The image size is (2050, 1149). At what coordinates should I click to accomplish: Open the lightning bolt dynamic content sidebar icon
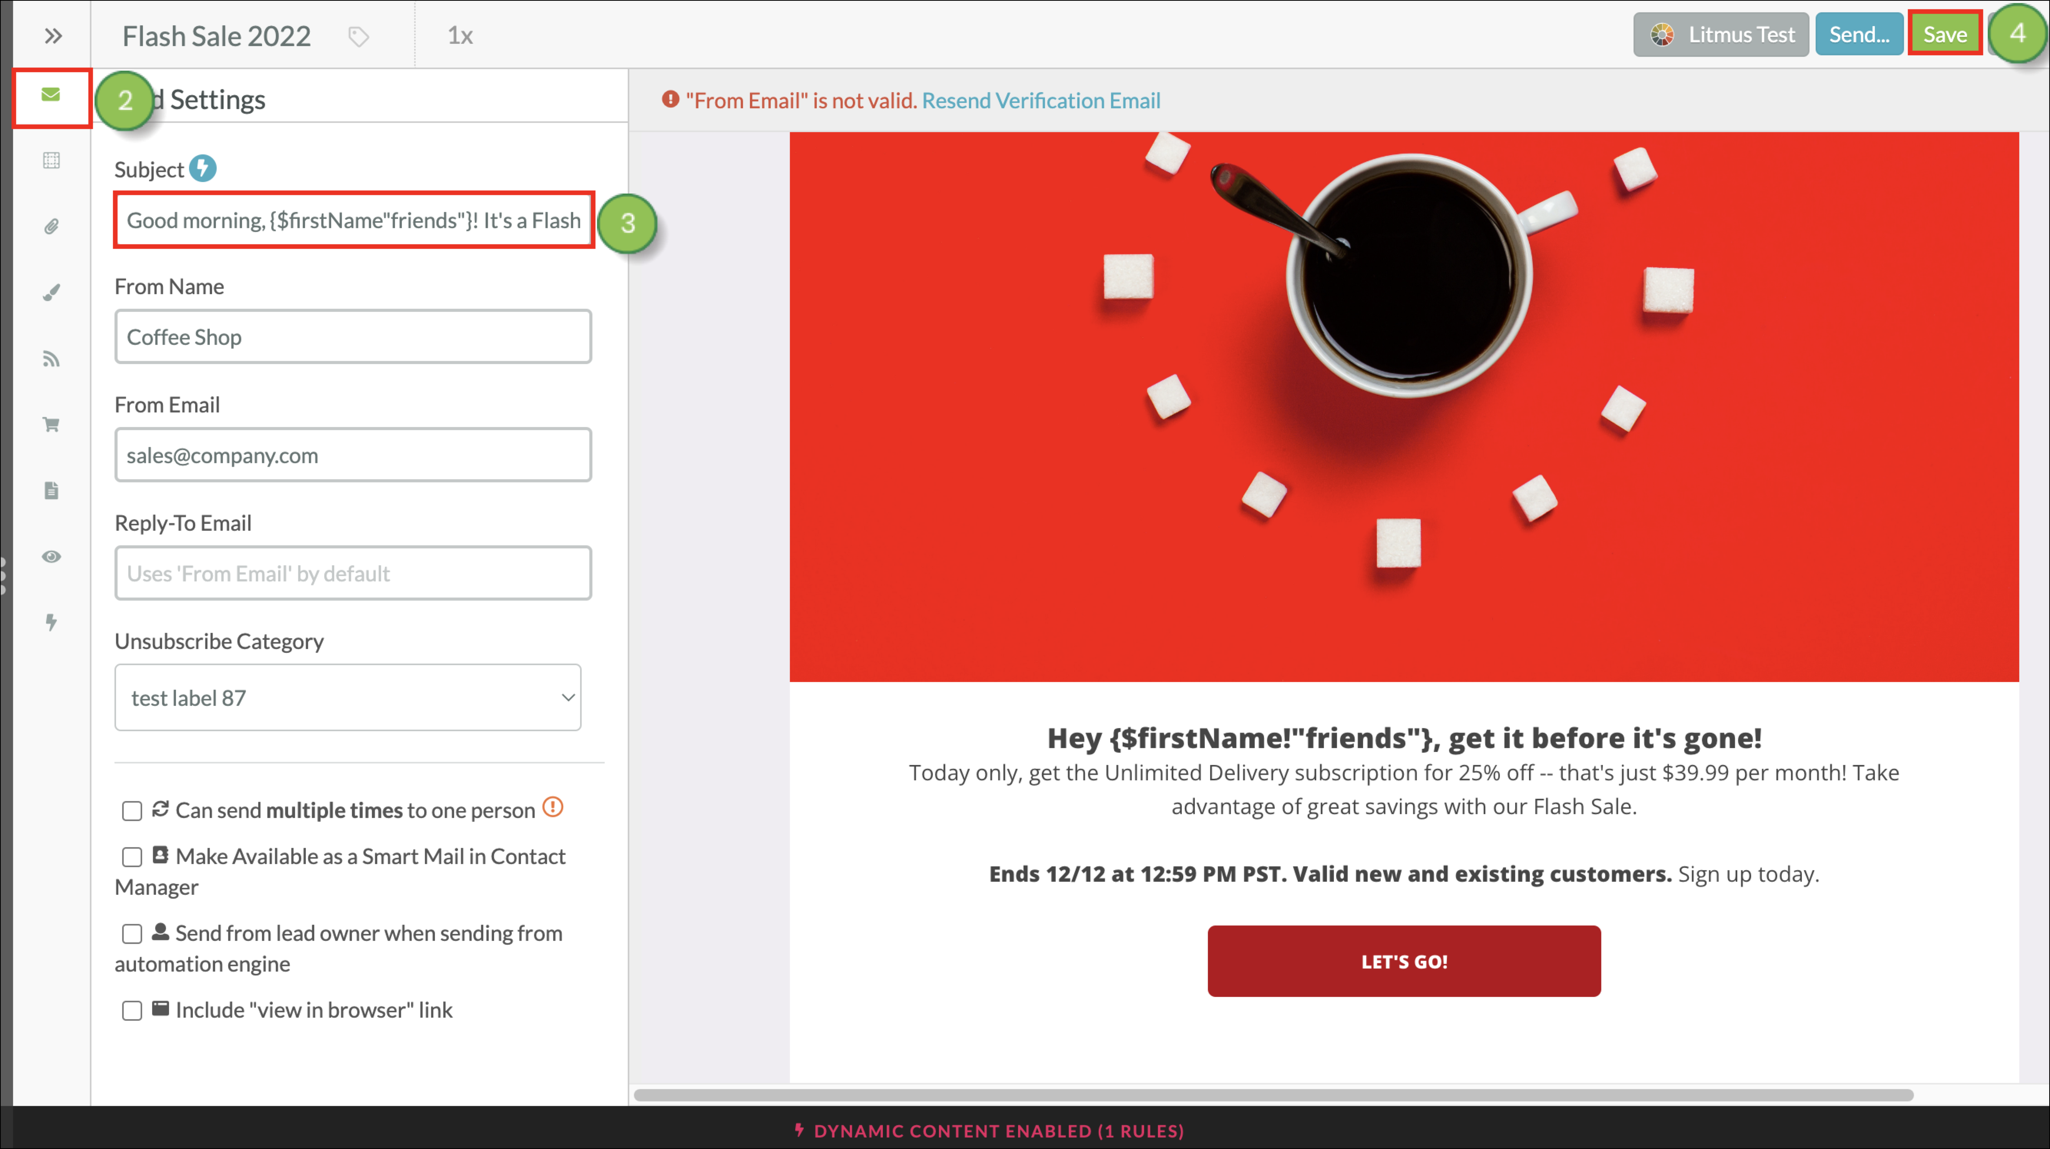(52, 622)
